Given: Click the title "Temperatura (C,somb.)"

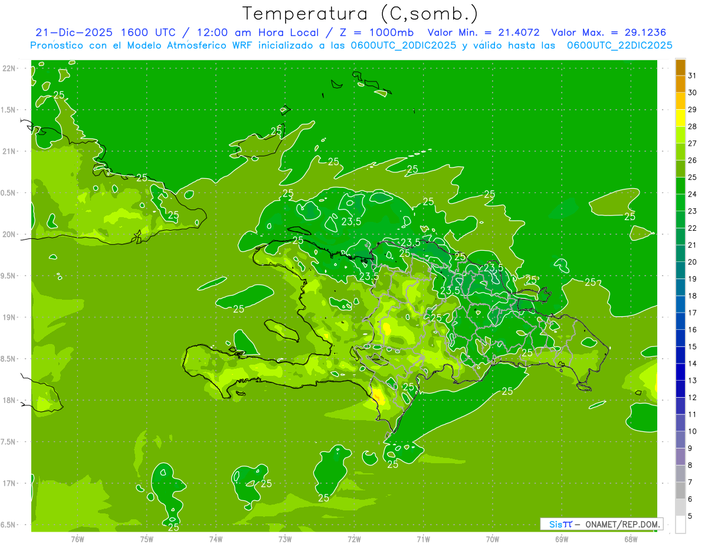Looking at the screenshot, I should click(x=360, y=14).
